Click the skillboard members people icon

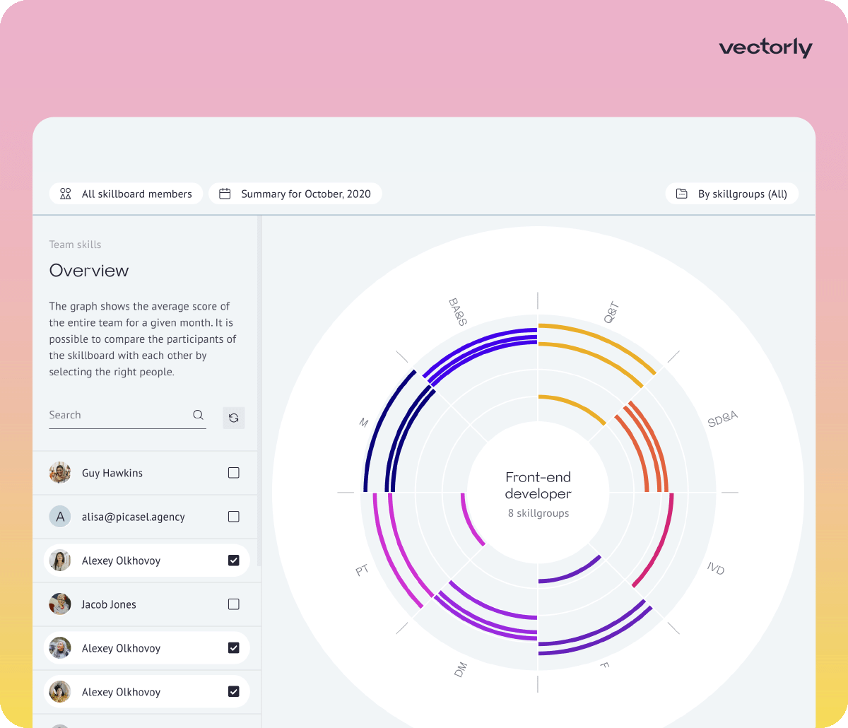(x=66, y=194)
